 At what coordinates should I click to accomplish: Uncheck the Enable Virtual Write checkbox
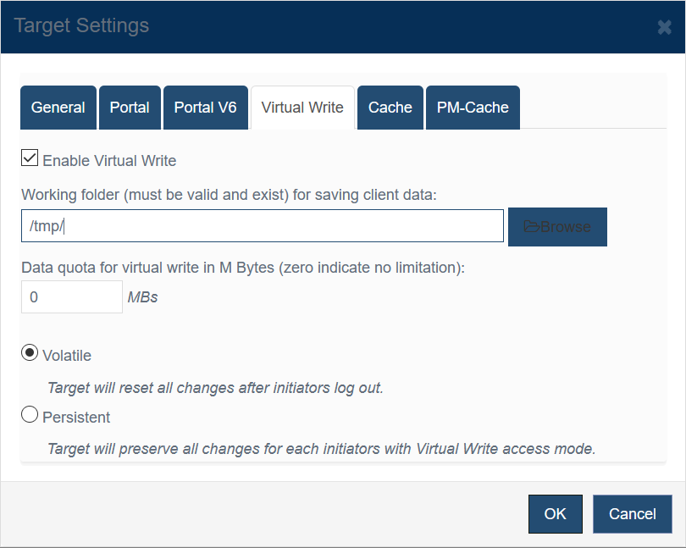tap(30, 158)
